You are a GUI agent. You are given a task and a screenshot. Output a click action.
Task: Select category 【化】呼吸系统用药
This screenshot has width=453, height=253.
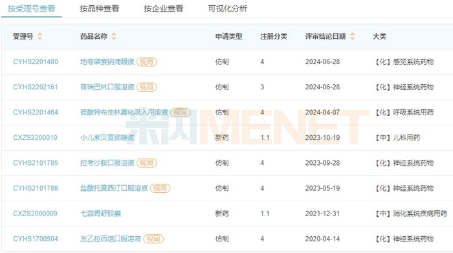[x=404, y=113]
